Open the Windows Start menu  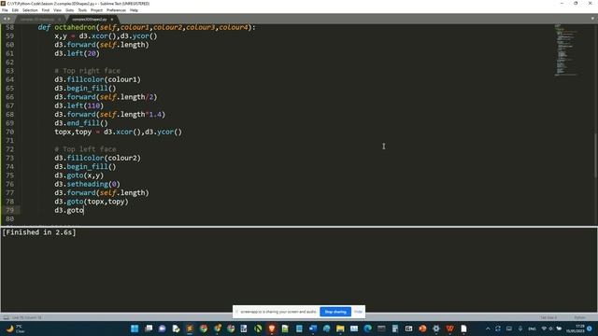pos(135,329)
